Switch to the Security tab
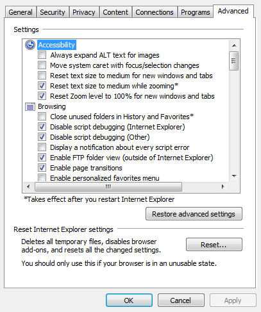This screenshot has width=261, height=312. click(x=53, y=12)
